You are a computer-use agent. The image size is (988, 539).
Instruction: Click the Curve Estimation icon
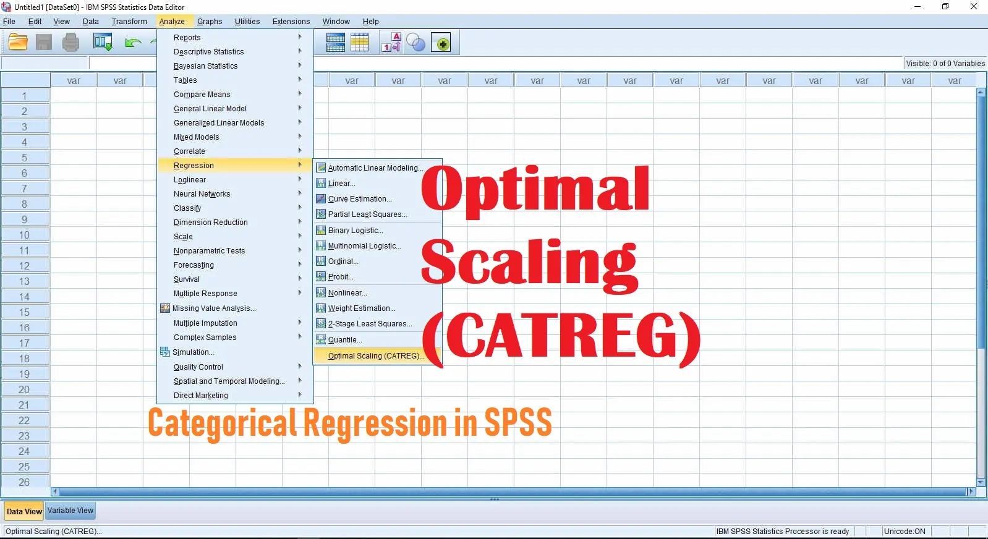pos(321,198)
